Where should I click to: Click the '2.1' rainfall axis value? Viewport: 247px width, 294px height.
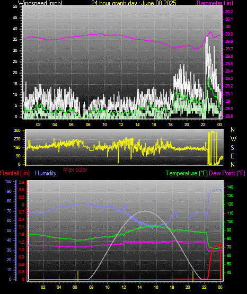[x=22, y=227]
